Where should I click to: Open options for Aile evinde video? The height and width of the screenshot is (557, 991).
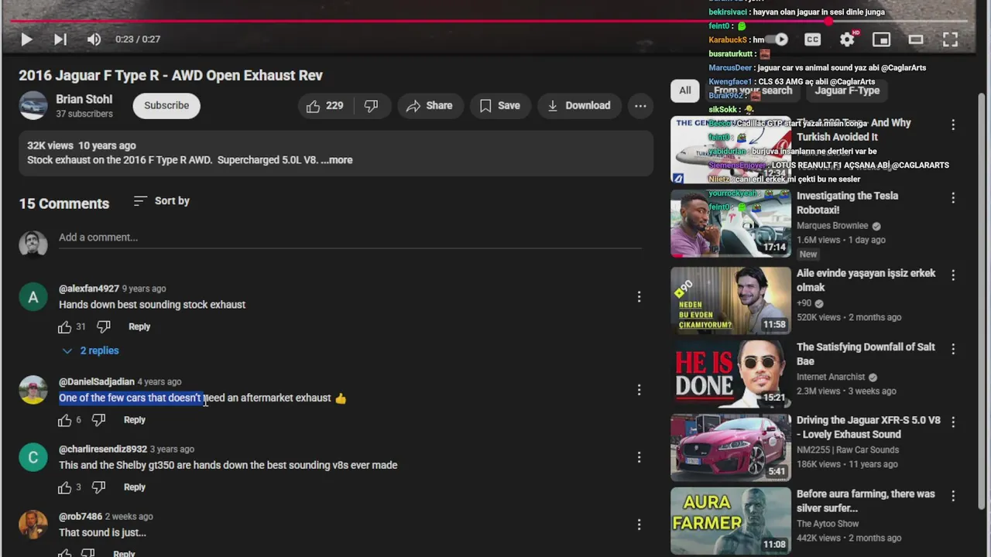pyautogui.click(x=953, y=275)
